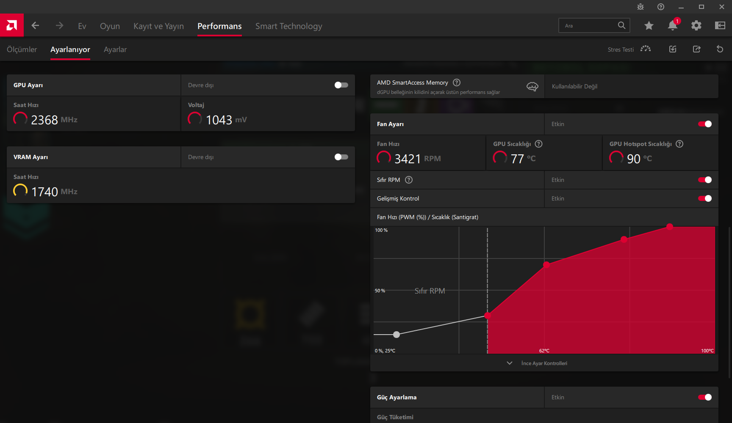Go back with the left arrow

[35, 25]
